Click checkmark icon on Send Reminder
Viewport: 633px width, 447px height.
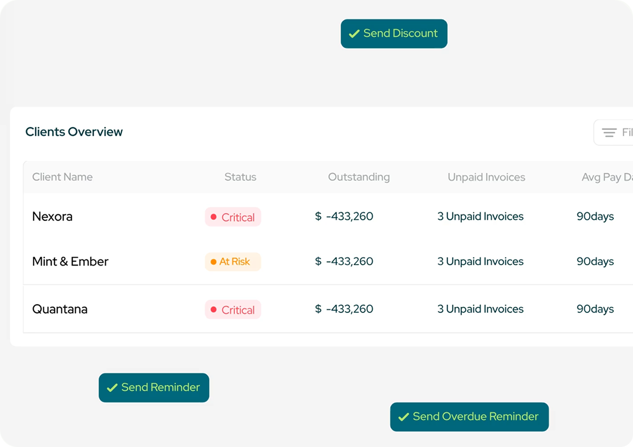(112, 388)
